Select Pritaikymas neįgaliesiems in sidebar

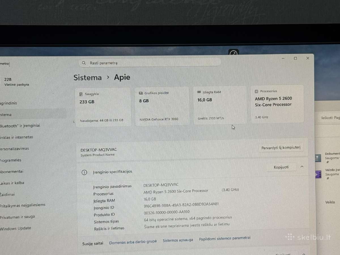23,205
